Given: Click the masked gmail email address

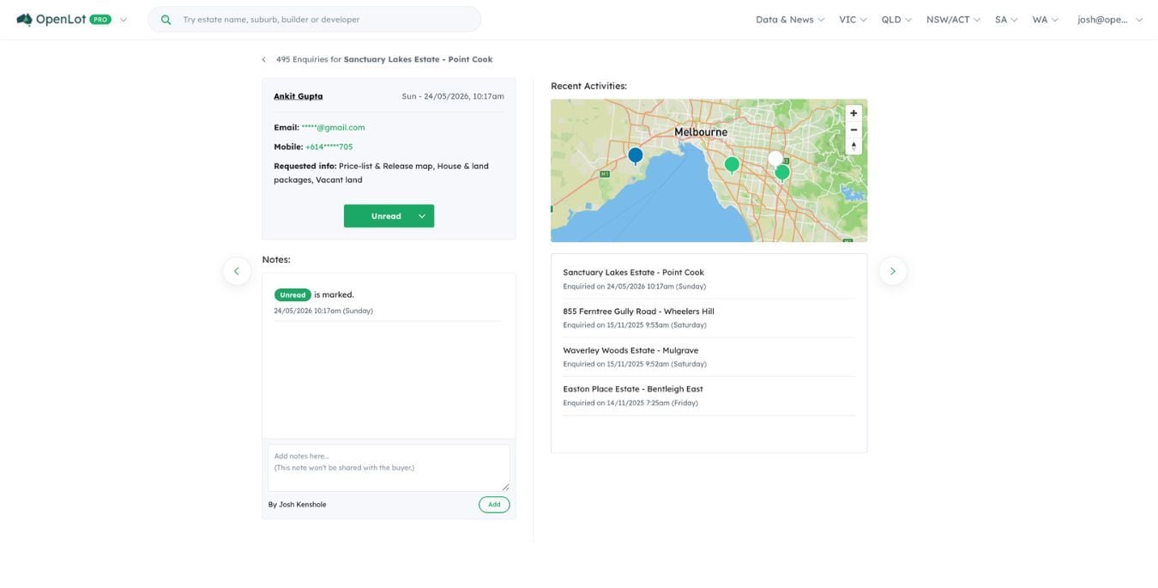Looking at the screenshot, I should click(333, 127).
